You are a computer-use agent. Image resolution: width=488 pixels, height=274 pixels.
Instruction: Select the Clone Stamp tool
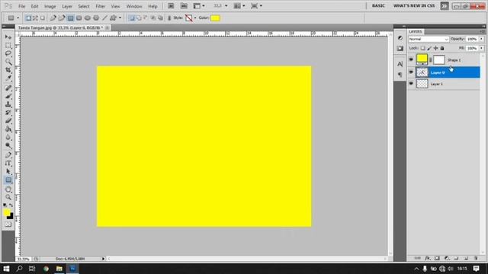pyautogui.click(x=8, y=104)
